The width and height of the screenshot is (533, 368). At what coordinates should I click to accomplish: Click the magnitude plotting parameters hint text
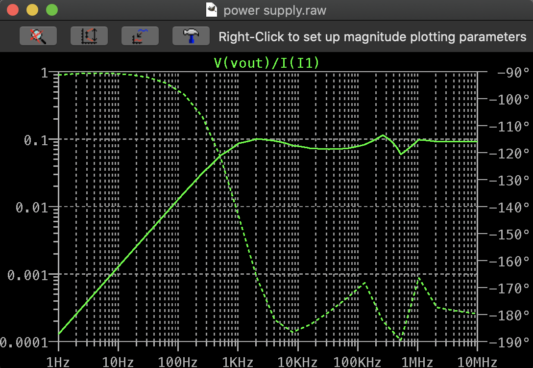click(372, 37)
